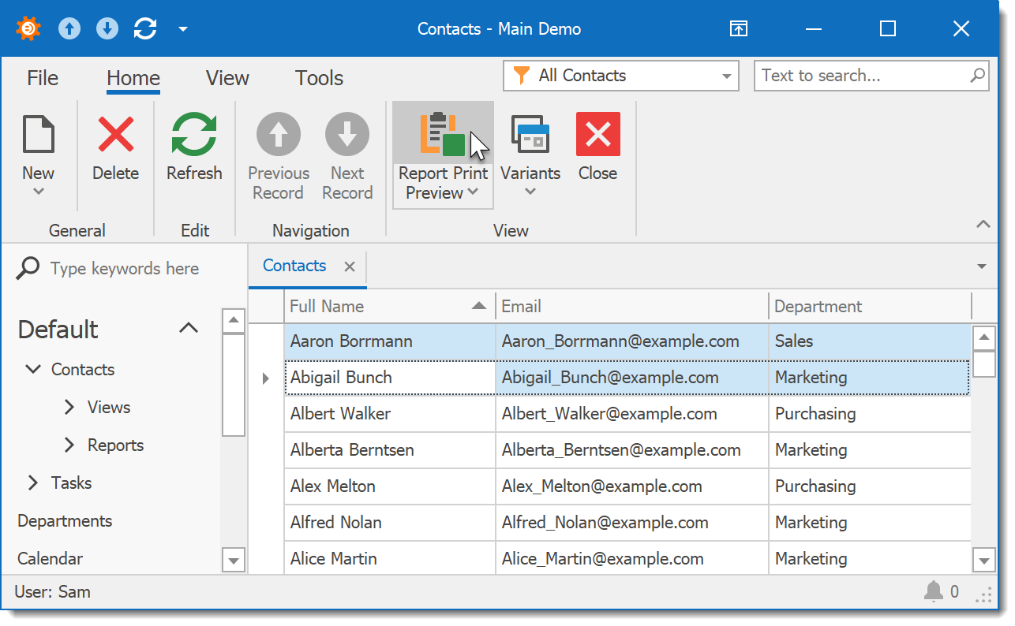1015x626 pixels.
Task: Expand the Views tree node
Action: pyautogui.click(x=69, y=407)
